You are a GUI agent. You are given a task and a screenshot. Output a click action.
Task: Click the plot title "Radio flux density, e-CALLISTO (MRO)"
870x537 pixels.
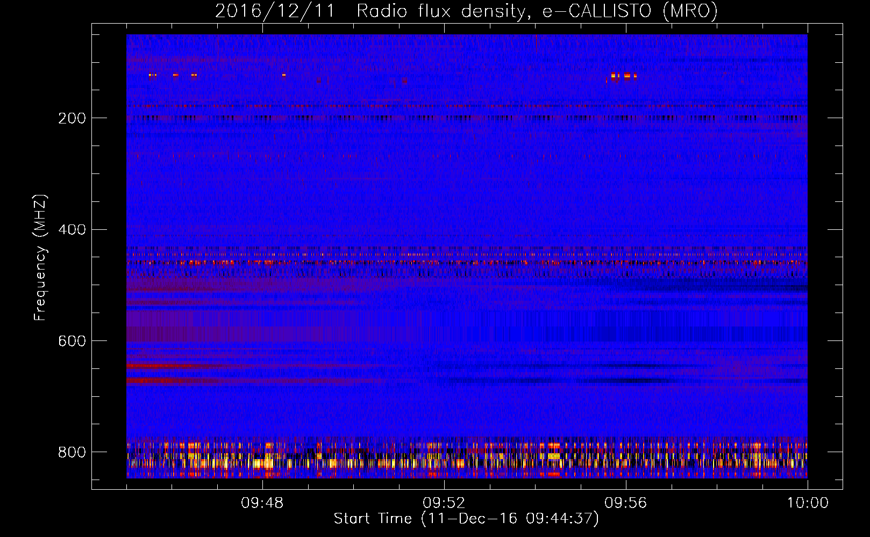[x=537, y=11]
